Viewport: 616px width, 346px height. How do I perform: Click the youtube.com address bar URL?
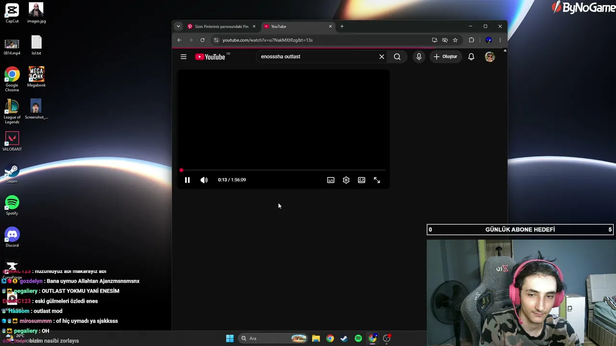click(x=268, y=40)
